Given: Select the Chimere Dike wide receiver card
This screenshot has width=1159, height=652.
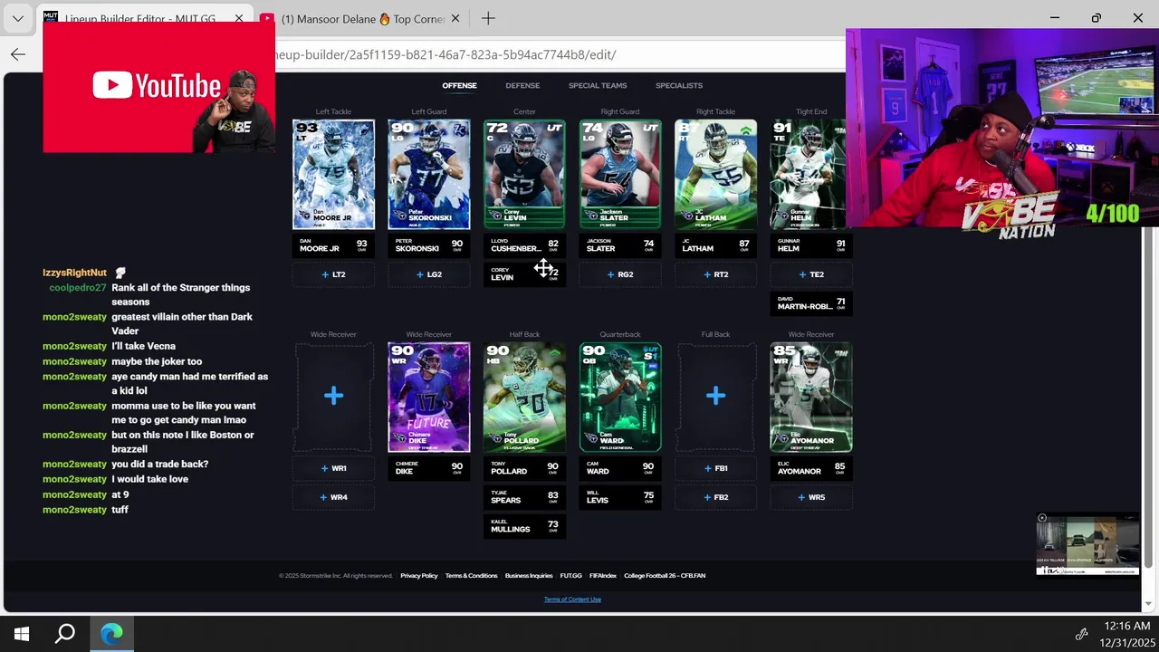Looking at the screenshot, I should [x=429, y=398].
